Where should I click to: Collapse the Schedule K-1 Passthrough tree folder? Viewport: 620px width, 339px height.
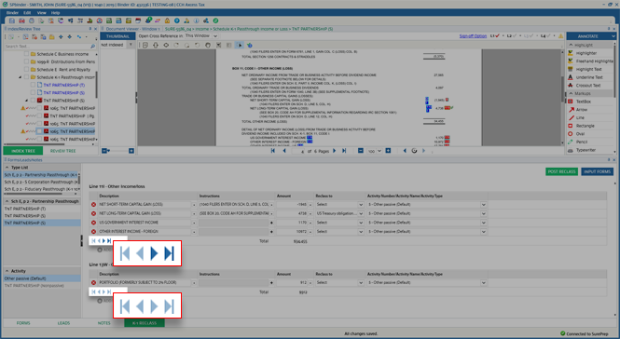(21, 77)
